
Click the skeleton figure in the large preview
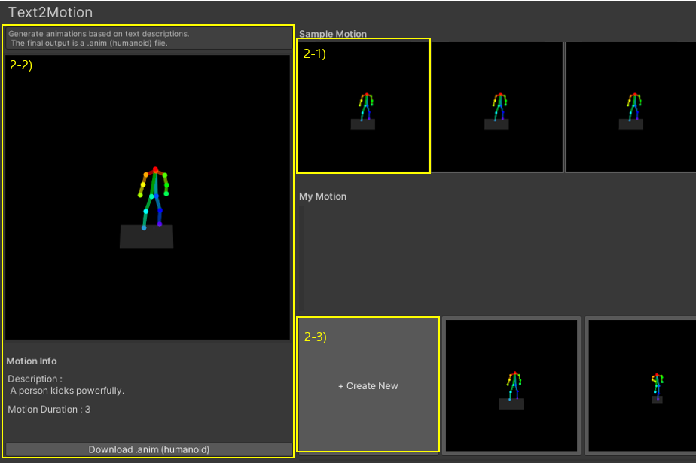(154, 198)
